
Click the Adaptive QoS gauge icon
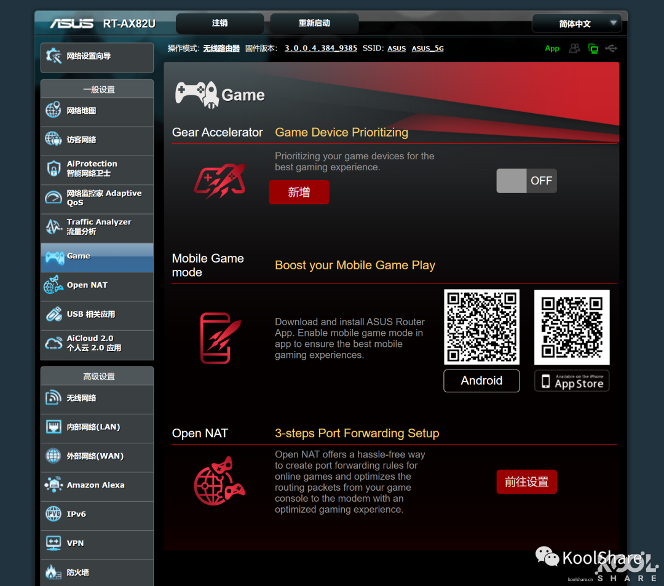point(53,197)
